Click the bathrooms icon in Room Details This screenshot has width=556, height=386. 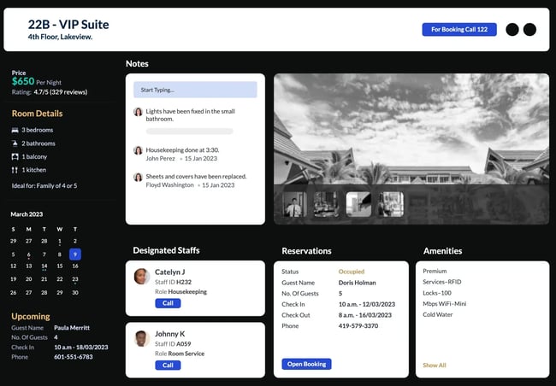click(15, 143)
